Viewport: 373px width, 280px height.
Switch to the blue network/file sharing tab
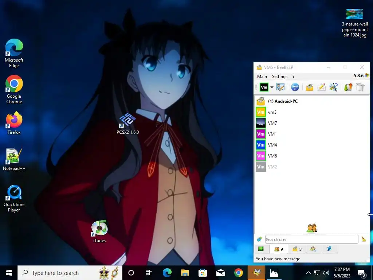(x=330, y=249)
